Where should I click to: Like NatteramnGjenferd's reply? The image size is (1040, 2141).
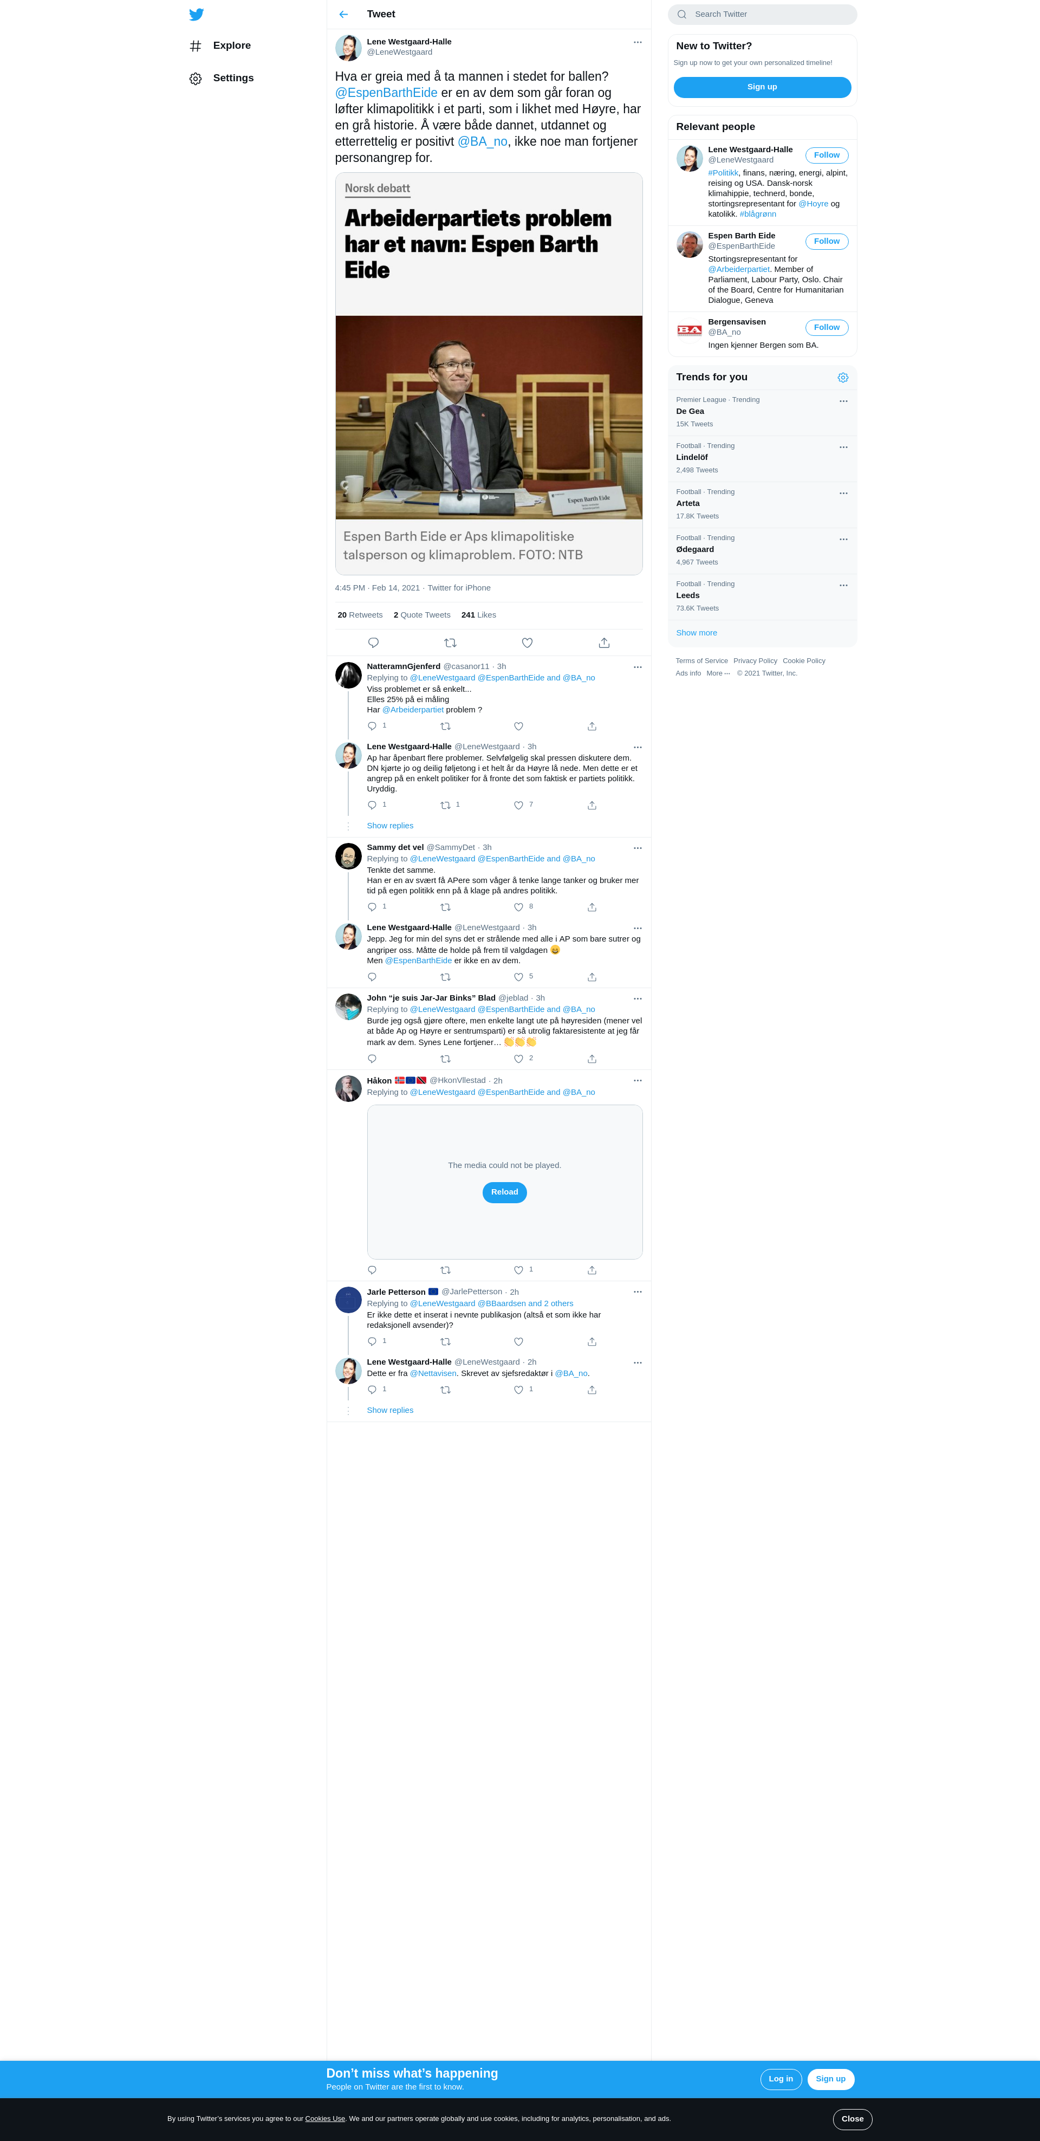tap(518, 726)
